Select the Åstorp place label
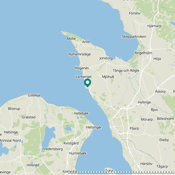Screen dimensions: 175x175 tap(160, 91)
